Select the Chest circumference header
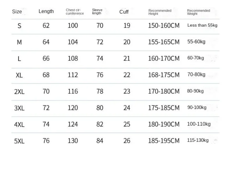 click(75, 12)
